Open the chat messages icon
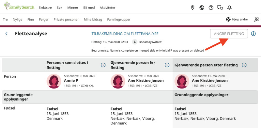Viewport: 261px width, 128px height. [220, 8]
